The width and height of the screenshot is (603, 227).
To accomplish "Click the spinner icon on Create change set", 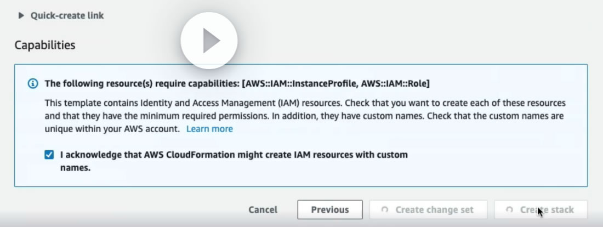I will click(x=385, y=209).
